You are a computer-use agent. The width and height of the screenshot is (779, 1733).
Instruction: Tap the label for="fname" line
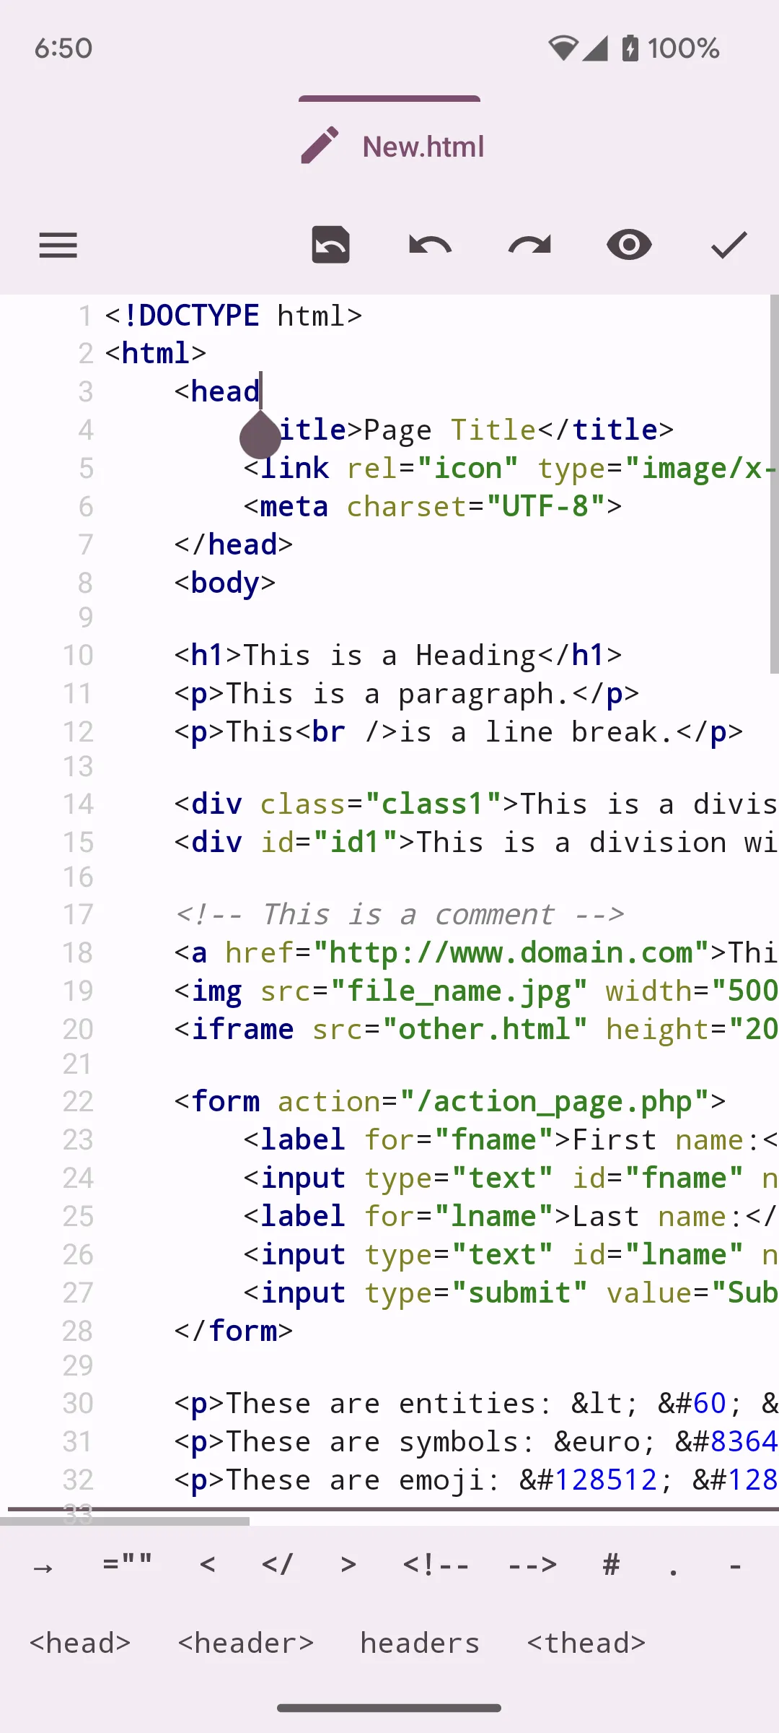[511, 1140]
